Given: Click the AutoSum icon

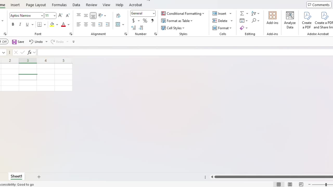Looking at the screenshot, I should click(x=242, y=14).
